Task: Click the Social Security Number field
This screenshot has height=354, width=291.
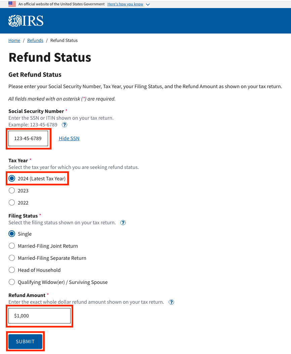Action: [28, 138]
